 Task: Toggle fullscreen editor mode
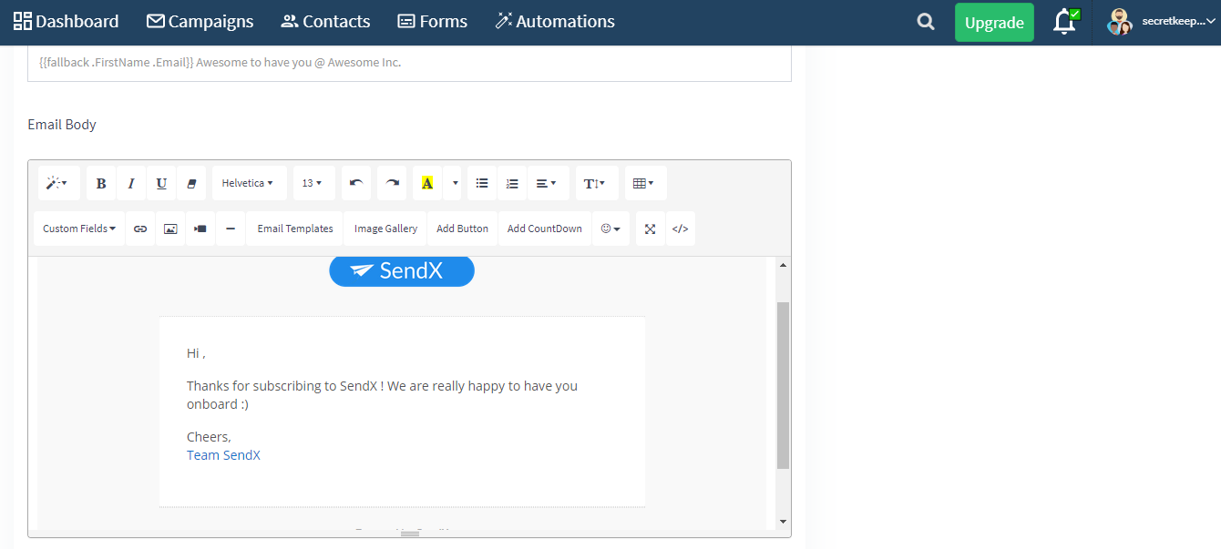pyautogui.click(x=651, y=229)
